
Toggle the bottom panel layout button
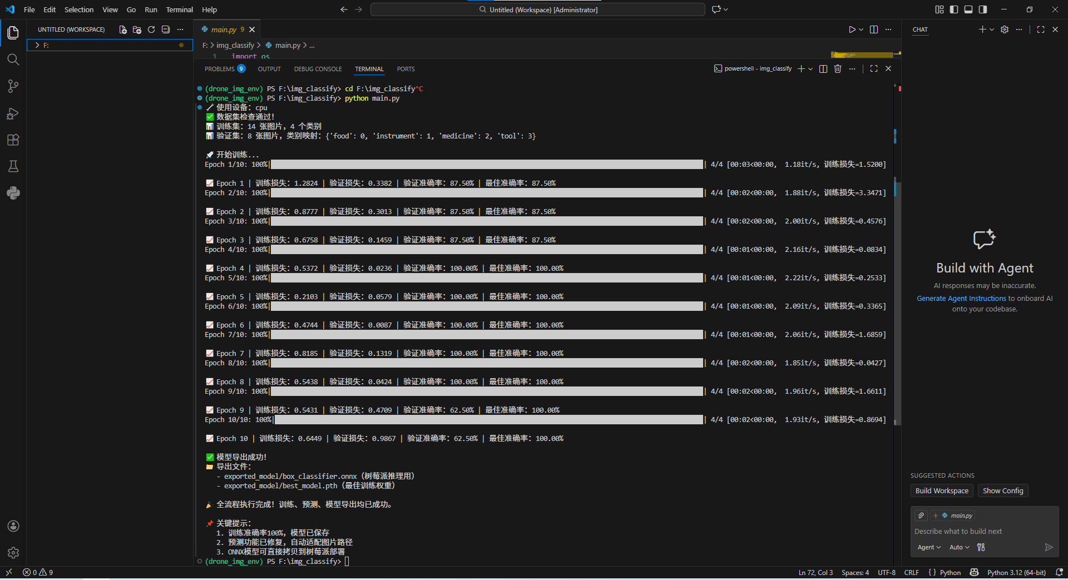(968, 9)
